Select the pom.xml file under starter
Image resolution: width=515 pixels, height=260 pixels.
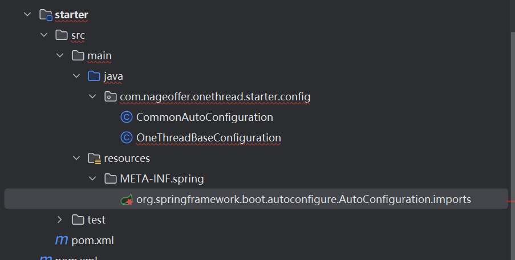click(x=92, y=240)
